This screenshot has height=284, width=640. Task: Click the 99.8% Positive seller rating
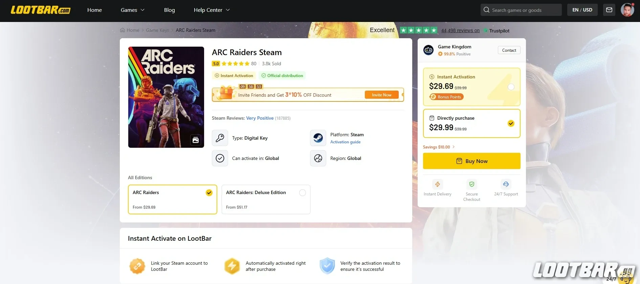[x=454, y=54]
